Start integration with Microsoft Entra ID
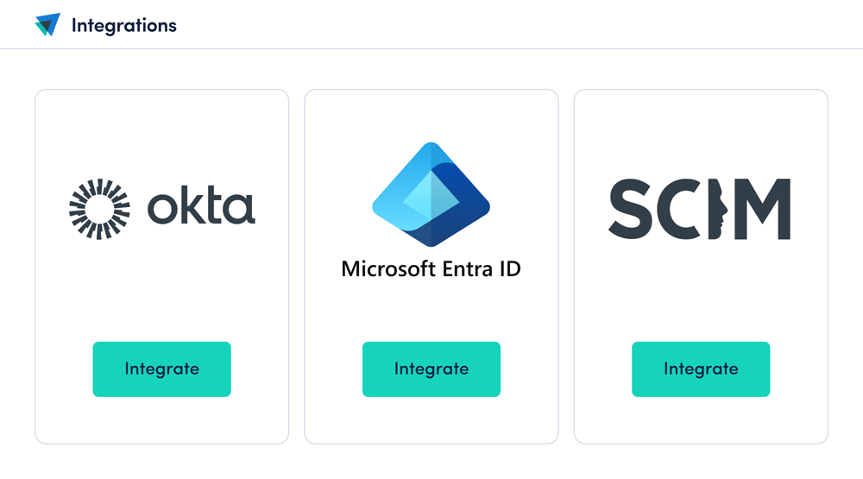This screenshot has height=479, width=863. pyautogui.click(x=431, y=369)
